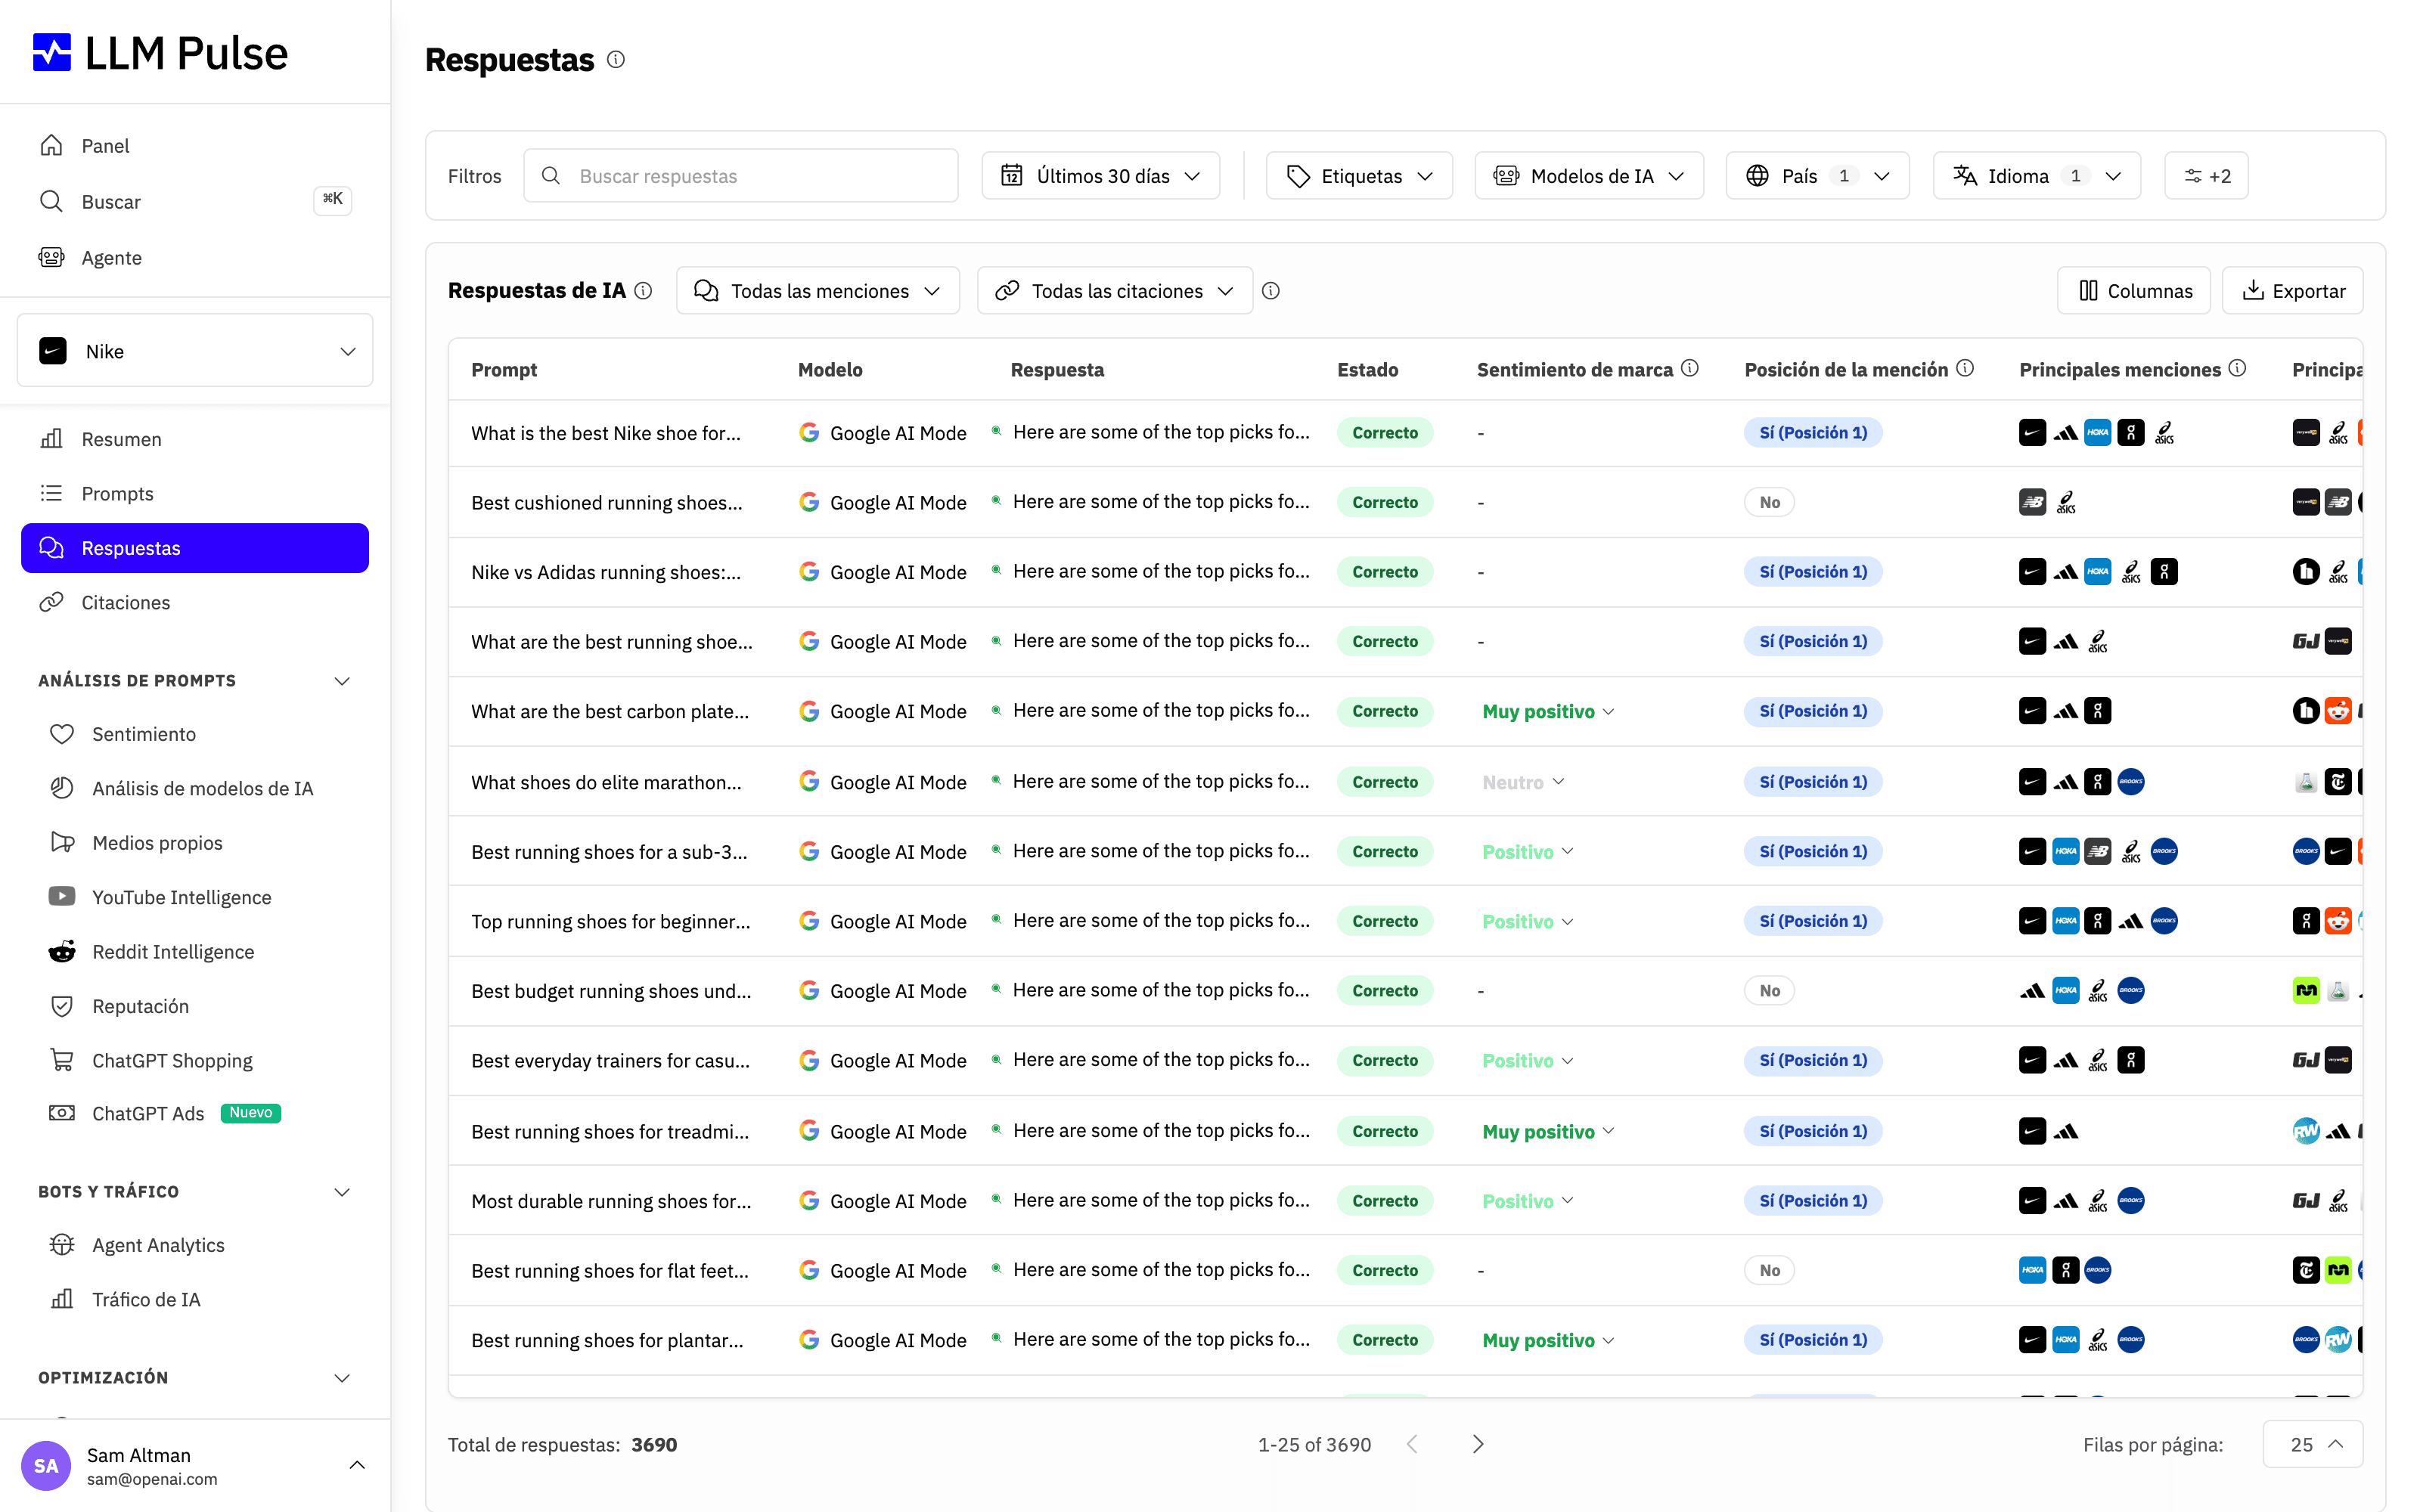
Task: Click the Agente robot icon
Action: pos(51,257)
